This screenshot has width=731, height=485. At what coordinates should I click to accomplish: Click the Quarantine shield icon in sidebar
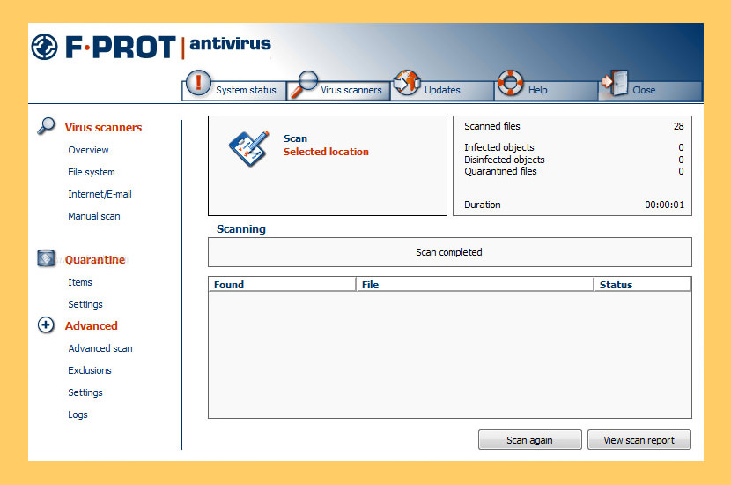tap(47, 259)
